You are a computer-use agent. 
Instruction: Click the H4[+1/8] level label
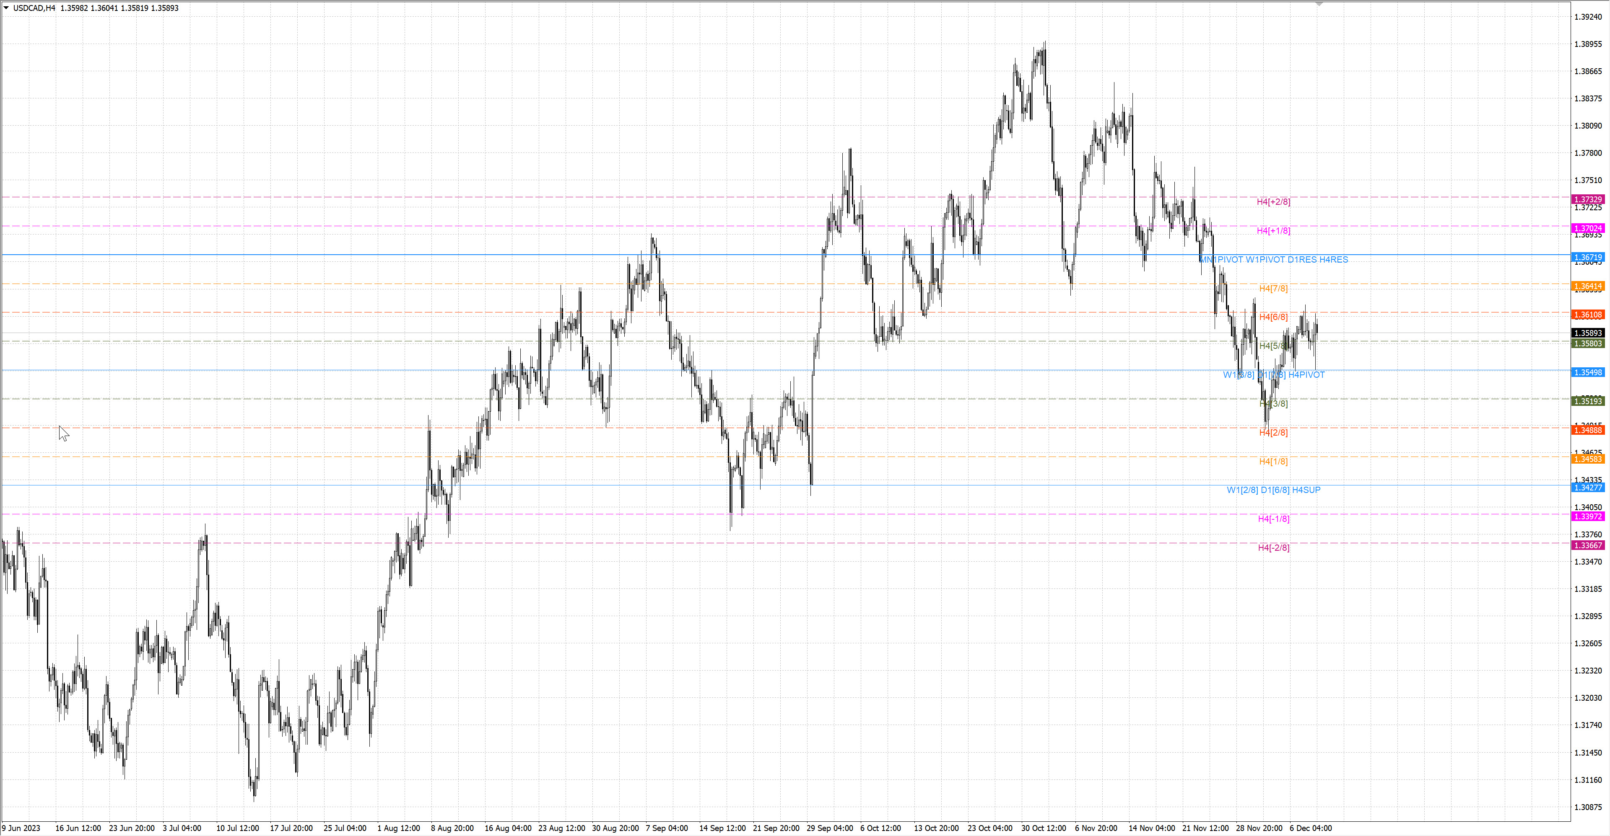pos(1273,230)
